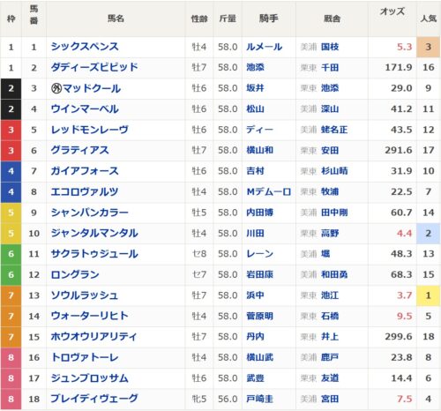Click the yellow frame 5 cell for ジャンタルマンタル
This screenshot has width=441, height=411.
coord(11,233)
